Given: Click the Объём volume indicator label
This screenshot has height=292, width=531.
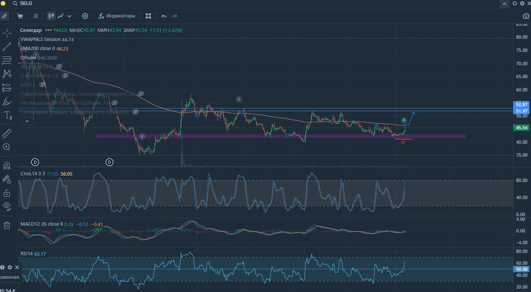Looking at the screenshot, I should [28, 58].
